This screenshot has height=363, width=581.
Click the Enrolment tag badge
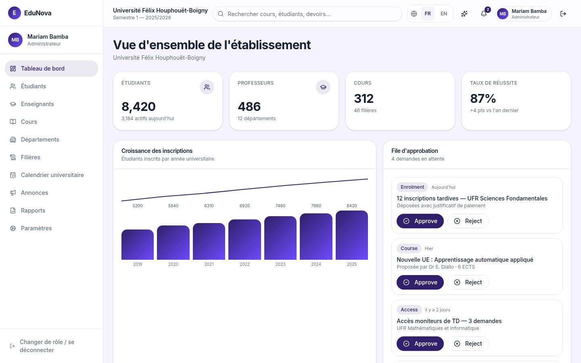(x=412, y=187)
